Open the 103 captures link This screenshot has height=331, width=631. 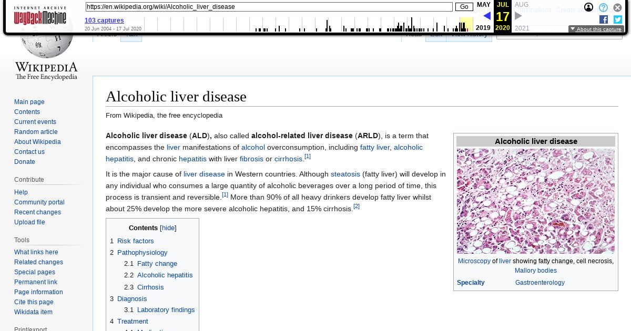(x=104, y=20)
